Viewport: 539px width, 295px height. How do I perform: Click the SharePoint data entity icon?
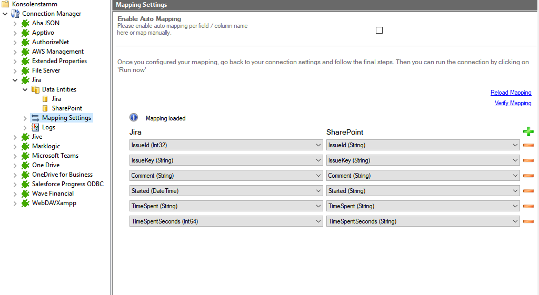45,108
